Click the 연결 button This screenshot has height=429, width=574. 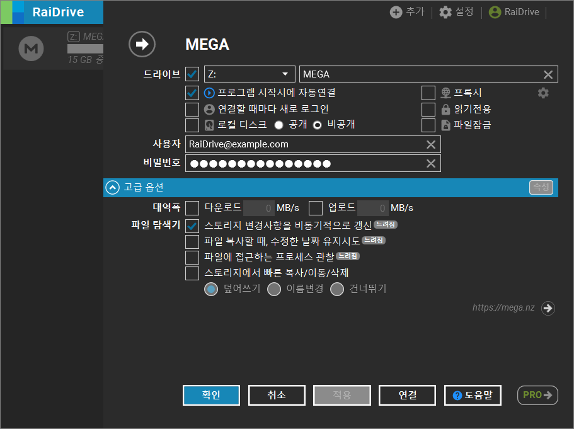pyautogui.click(x=408, y=396)
